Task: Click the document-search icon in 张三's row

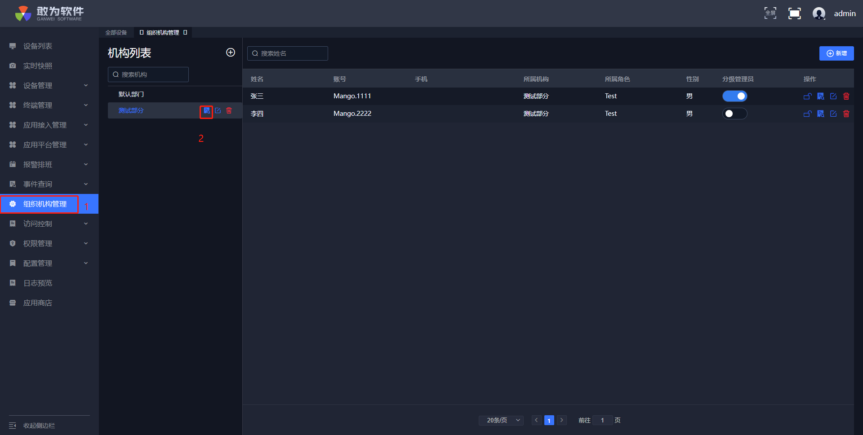Action: coord(821,96)
